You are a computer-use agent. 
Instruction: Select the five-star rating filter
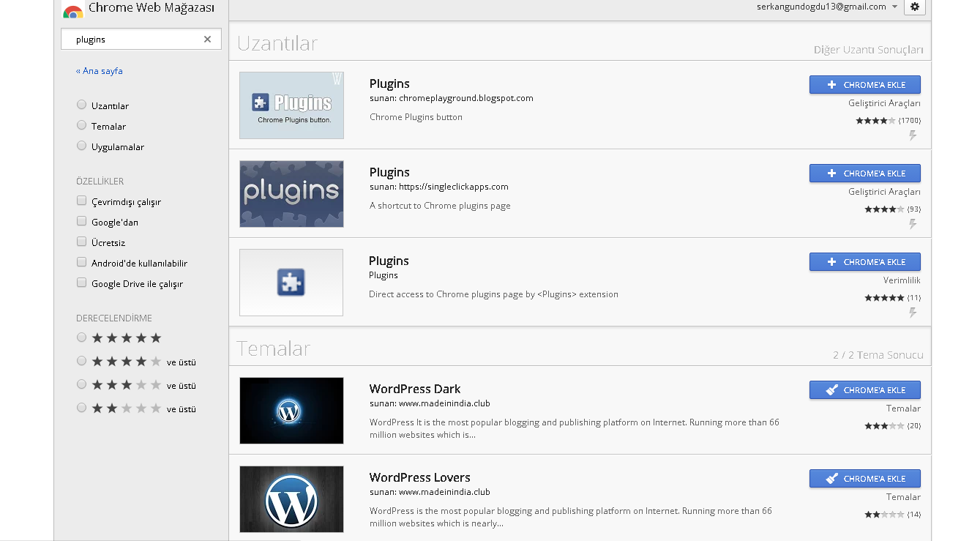81,337
